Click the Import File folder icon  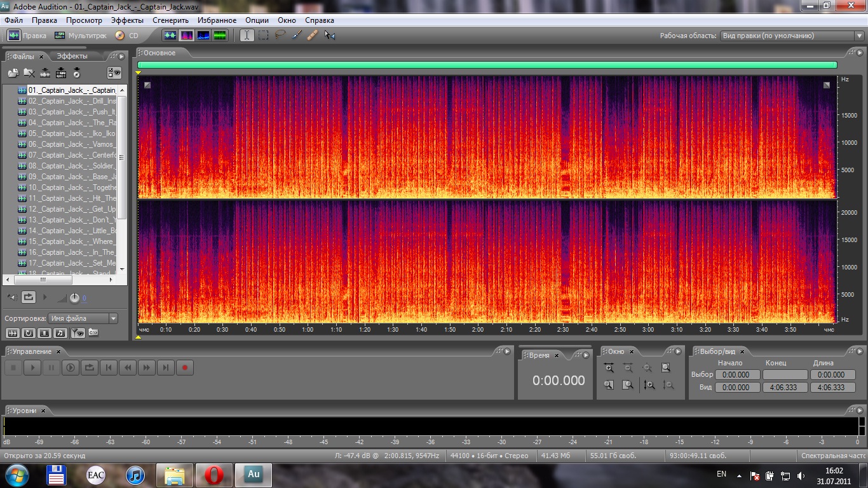(13, 73)
